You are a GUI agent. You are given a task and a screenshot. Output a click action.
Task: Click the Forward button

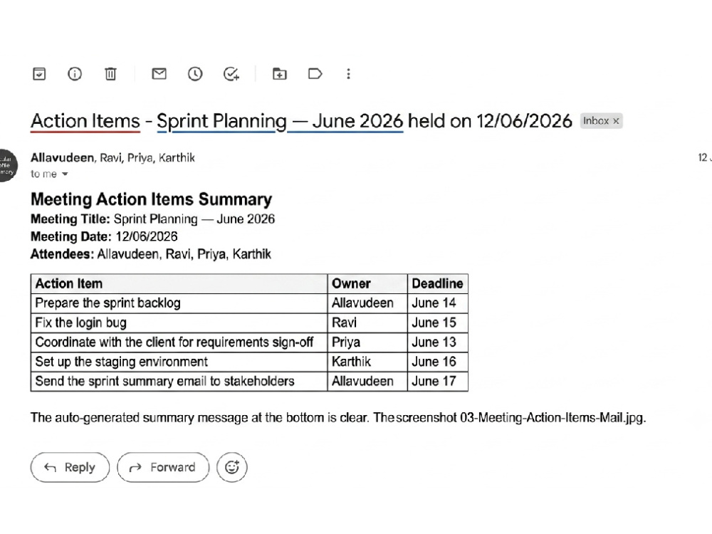click(x=163, y=467)
